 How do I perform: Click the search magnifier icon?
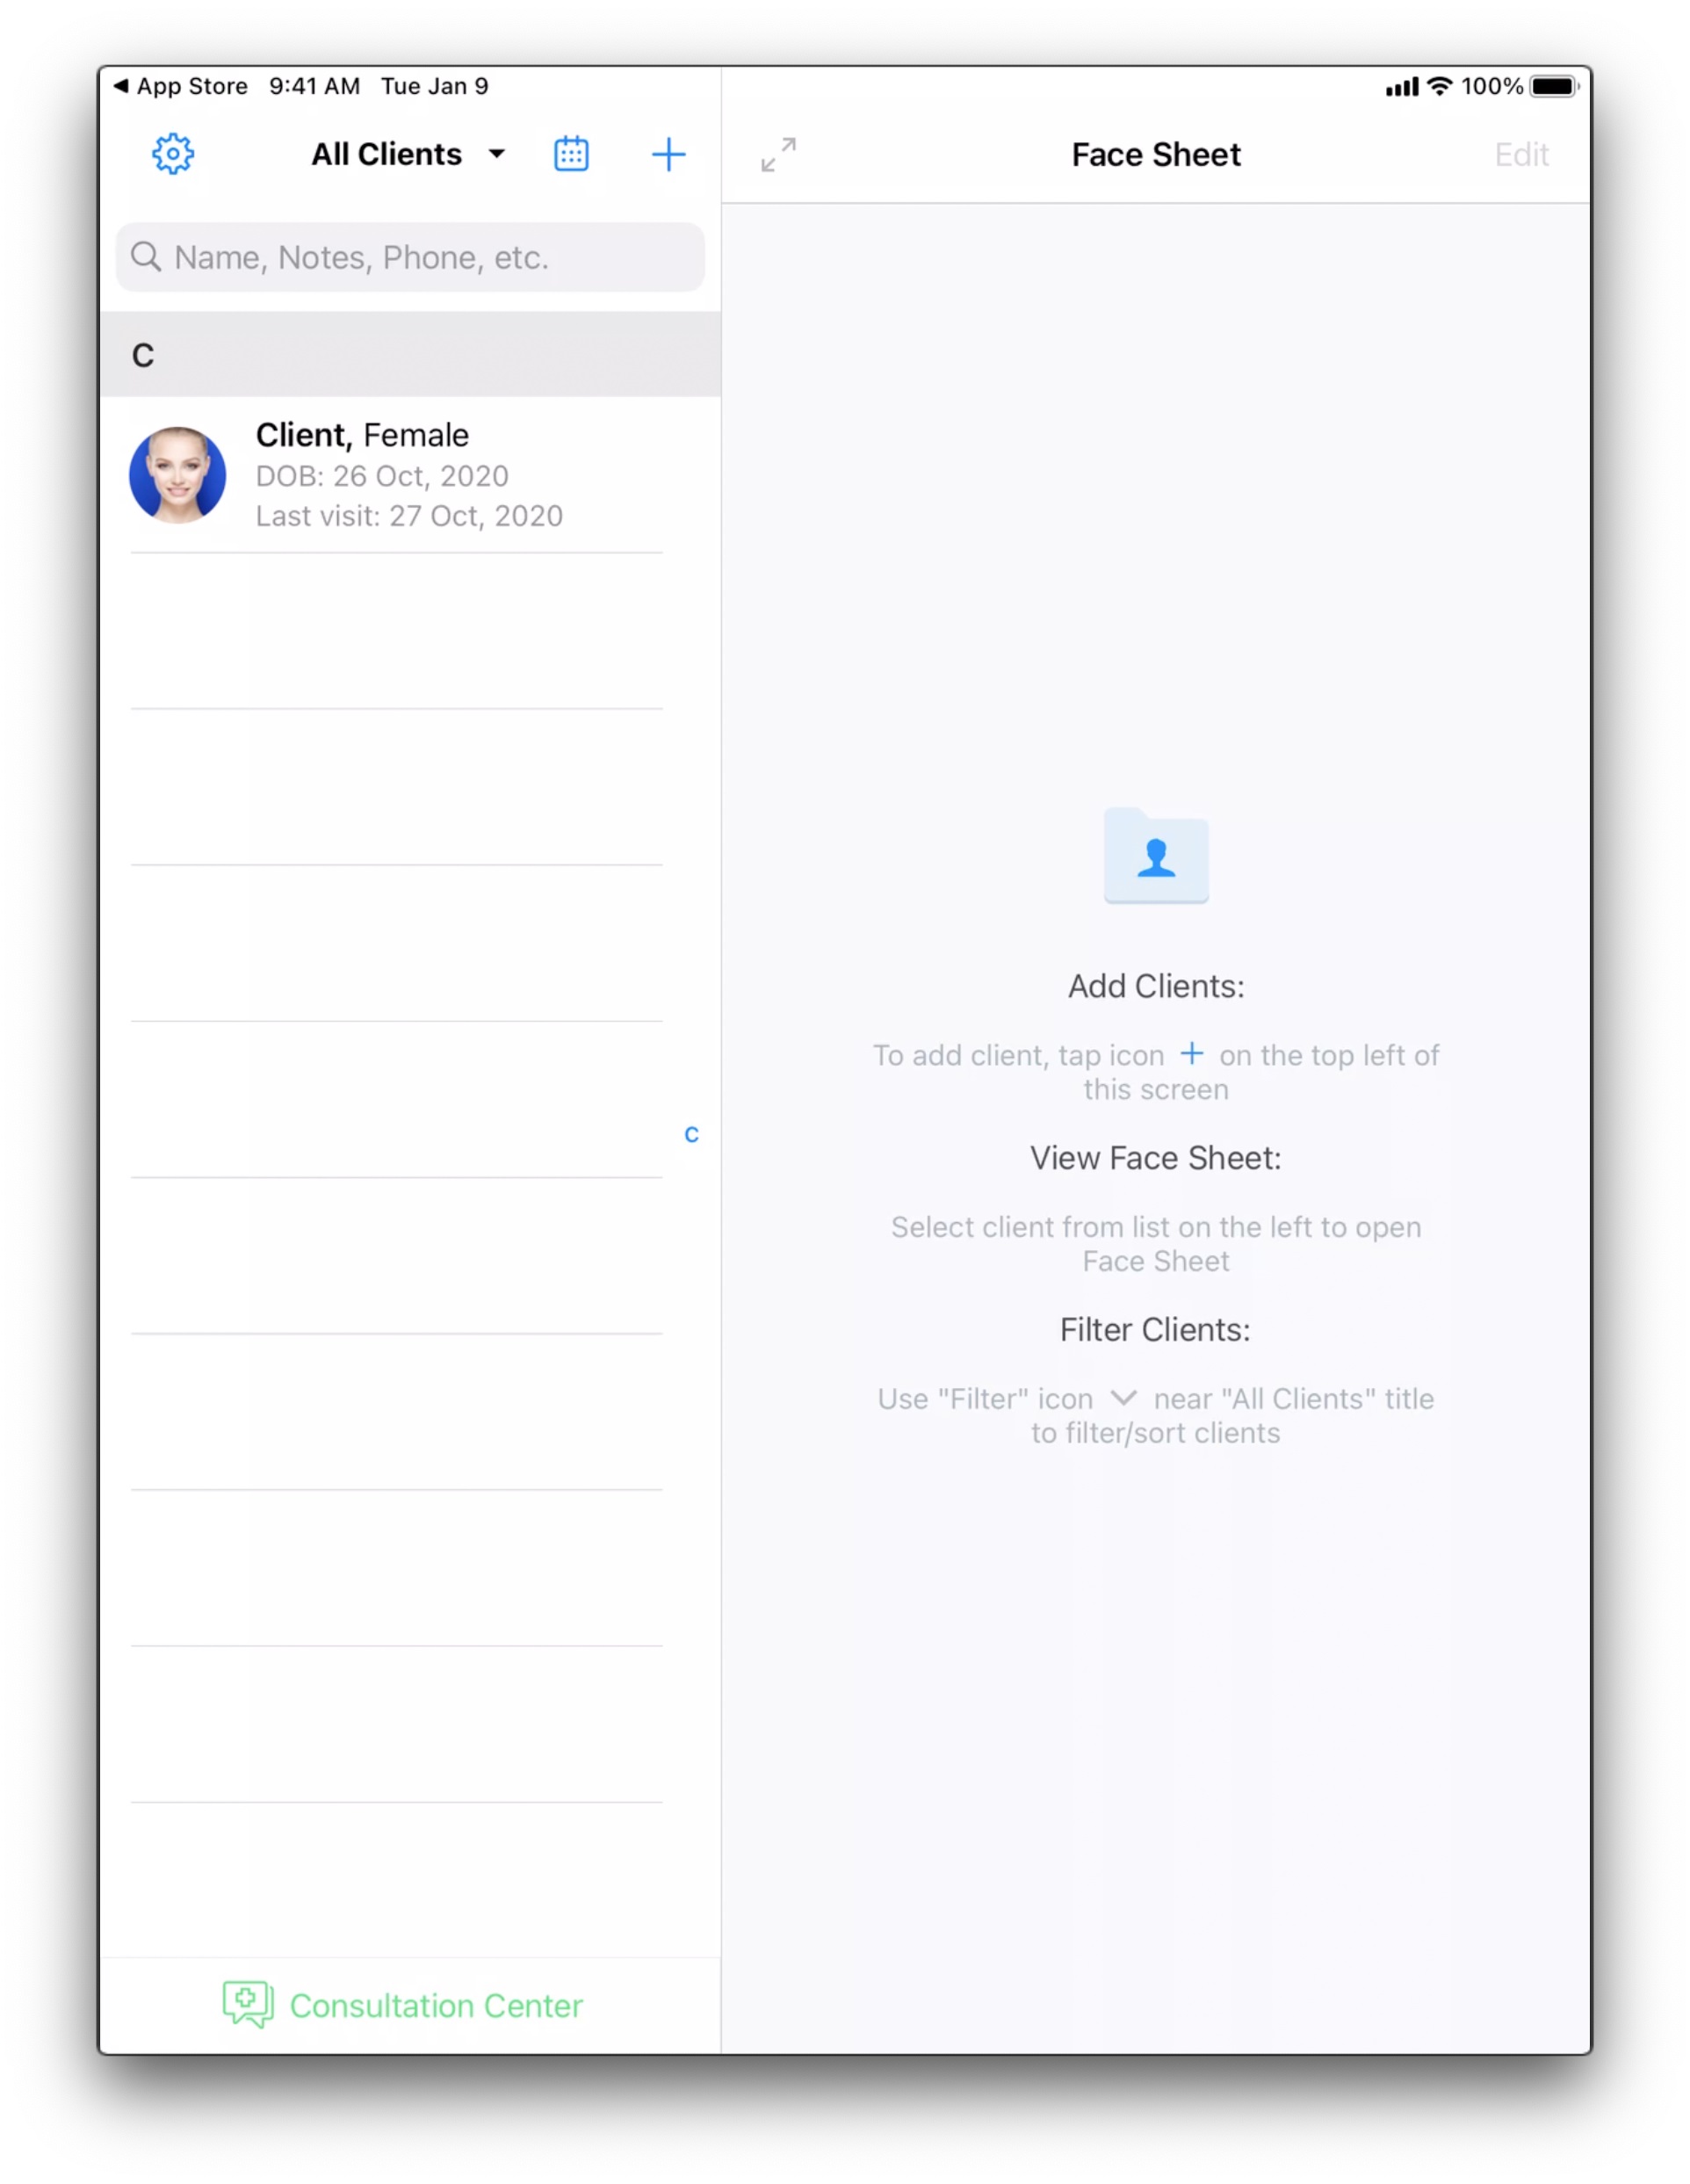pos(146,257)
